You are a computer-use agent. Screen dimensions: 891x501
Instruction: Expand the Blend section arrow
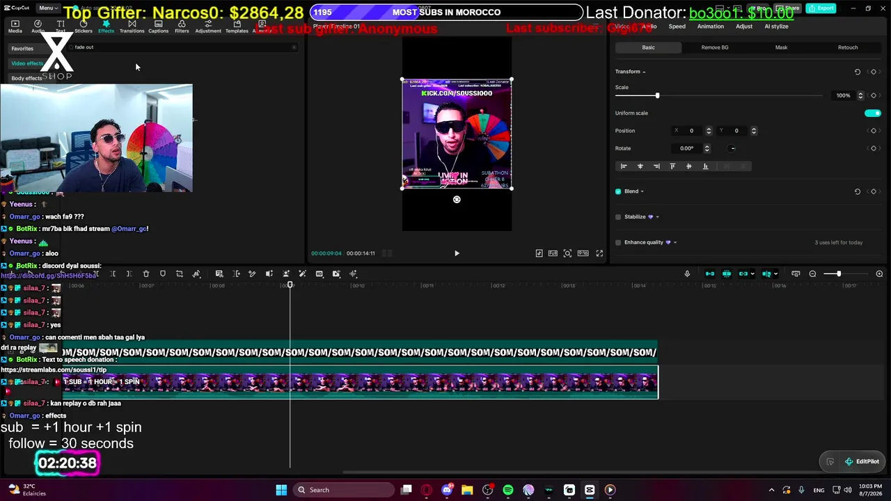click(642, 191)
